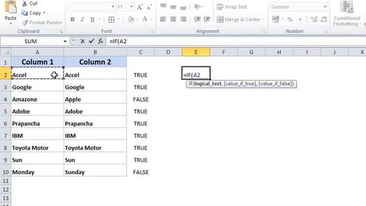Select column A header
The height and width of the screenshot is (206, 366).
[x=37, y=52]
